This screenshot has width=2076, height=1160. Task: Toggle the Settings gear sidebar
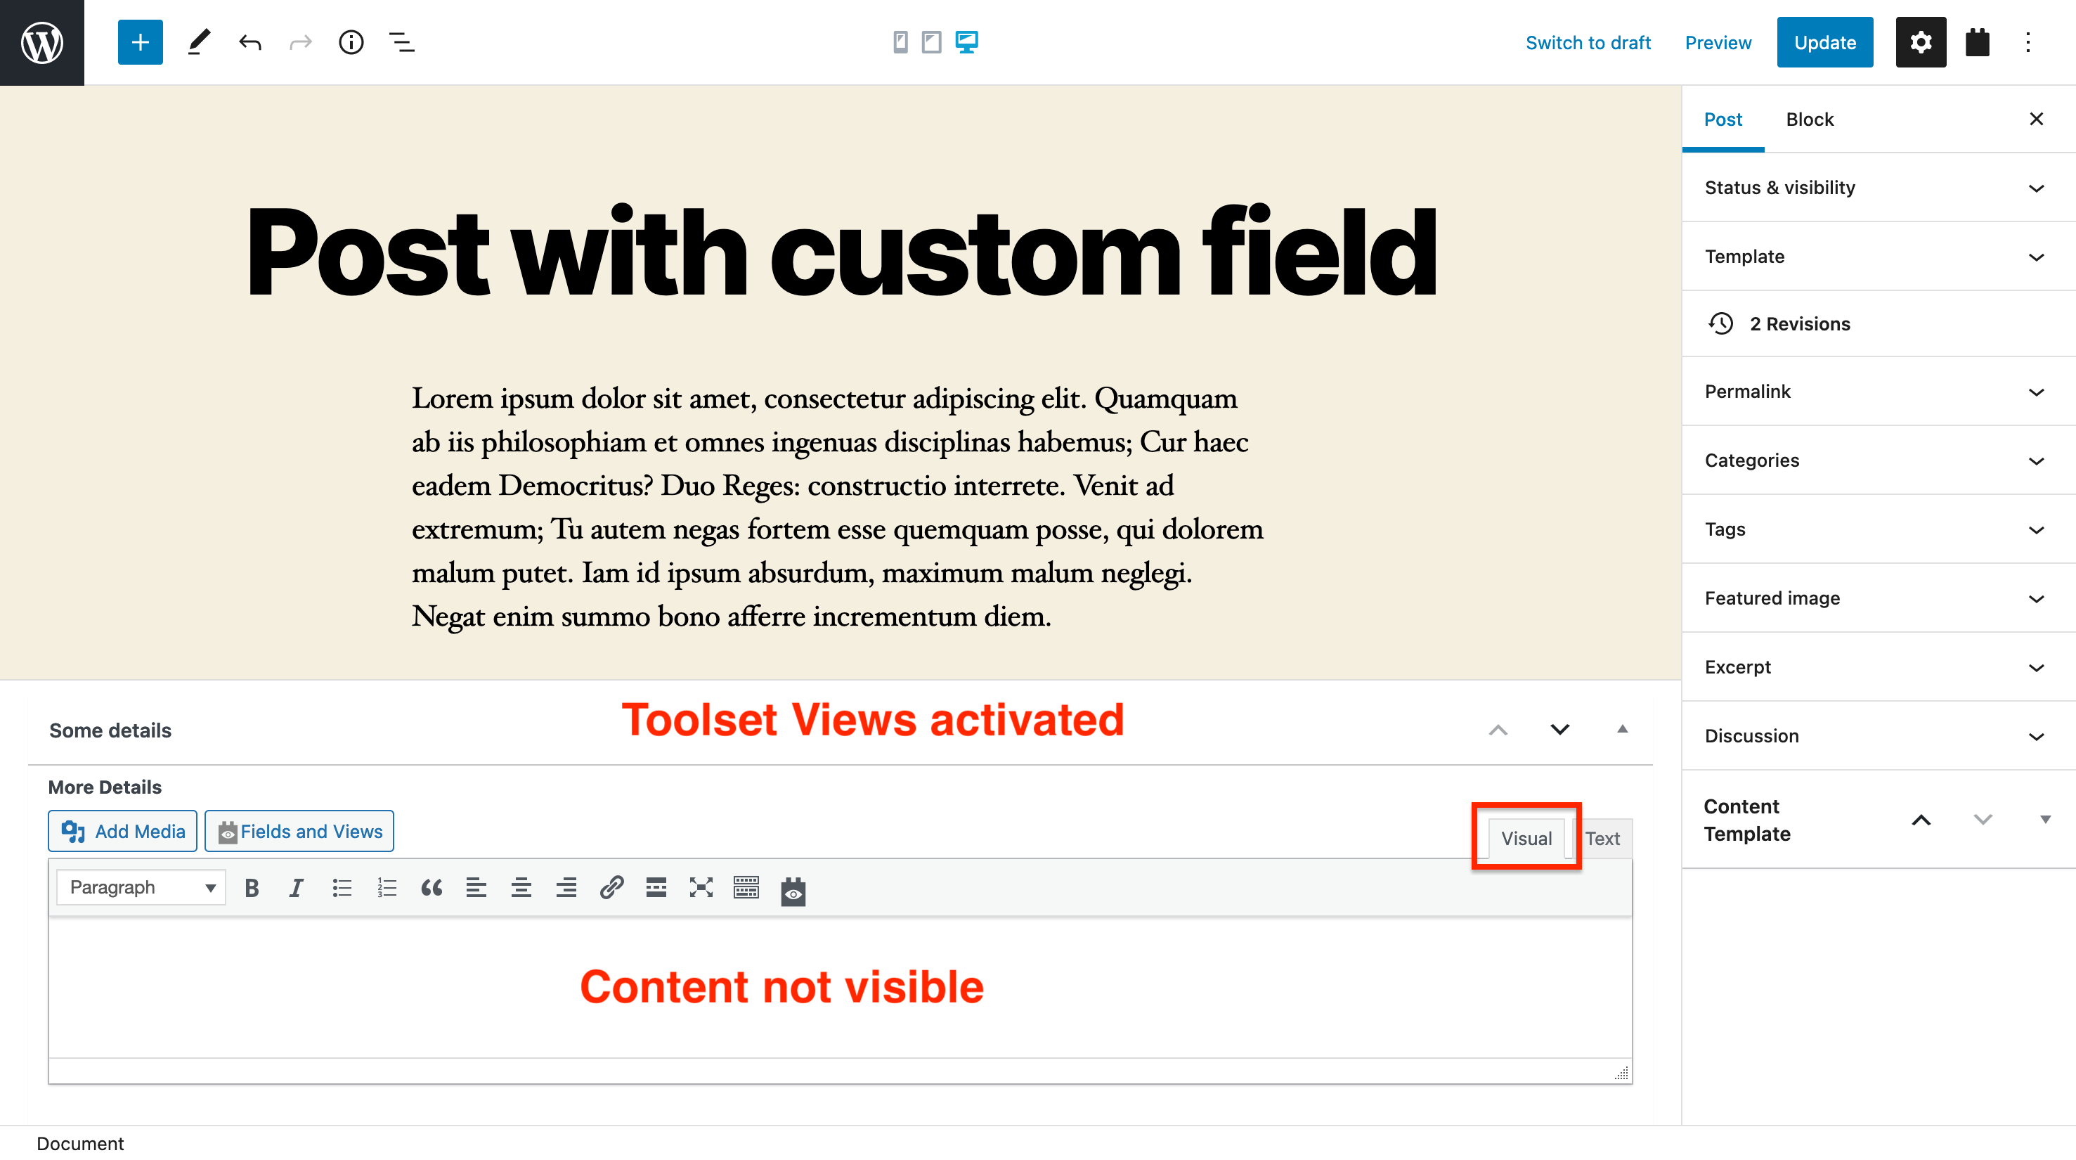pyautogui.click(x=1921, y=42)
